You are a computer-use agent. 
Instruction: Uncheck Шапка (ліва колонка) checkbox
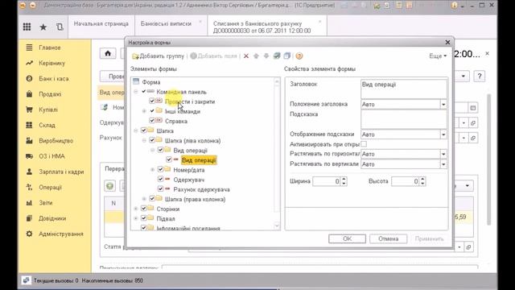(x=152, y=140)
